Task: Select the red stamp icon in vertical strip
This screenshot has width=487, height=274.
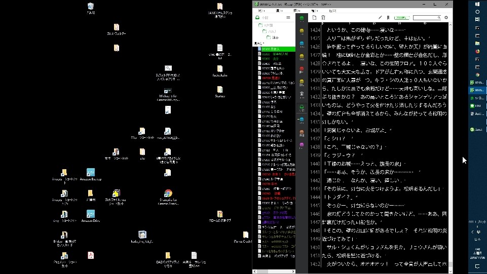Action: pos(302,68)
